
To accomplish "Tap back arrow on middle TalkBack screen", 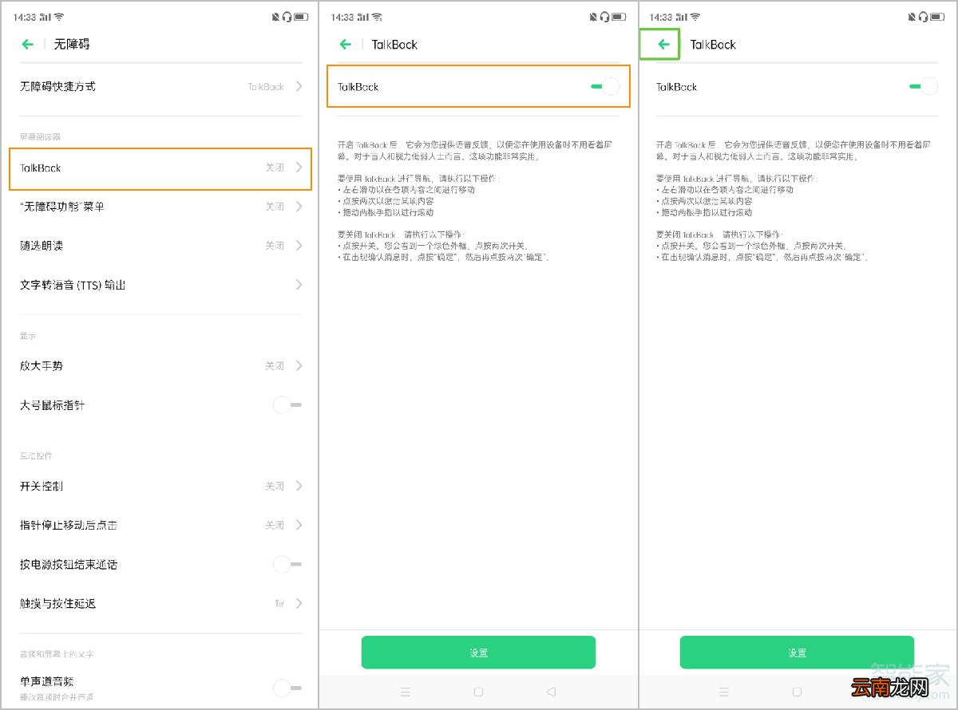I will point(346,45).
